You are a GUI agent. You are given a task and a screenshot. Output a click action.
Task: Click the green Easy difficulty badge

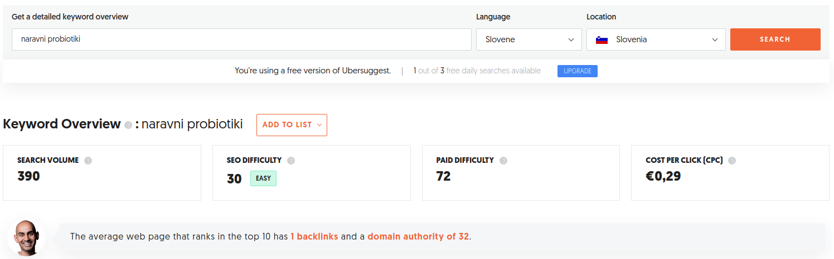pos(263,178)
